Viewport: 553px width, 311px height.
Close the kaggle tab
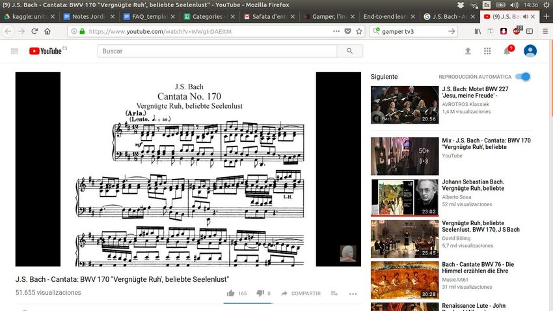[53, 16]
